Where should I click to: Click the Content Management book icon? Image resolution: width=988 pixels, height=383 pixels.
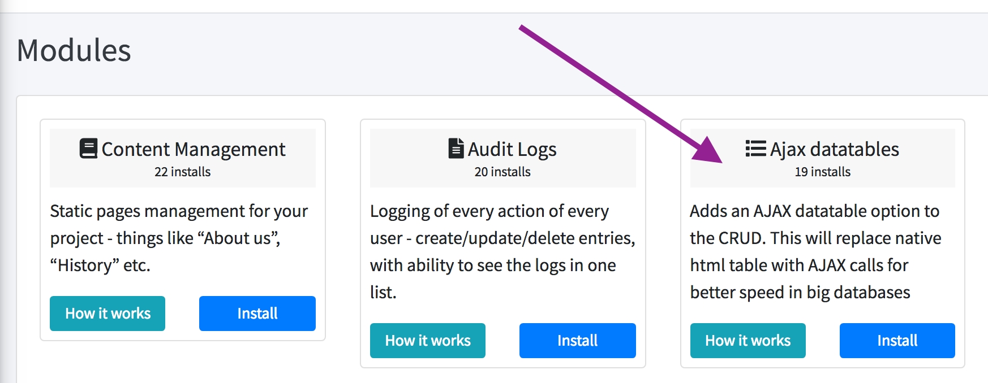(x=88, y=149)
